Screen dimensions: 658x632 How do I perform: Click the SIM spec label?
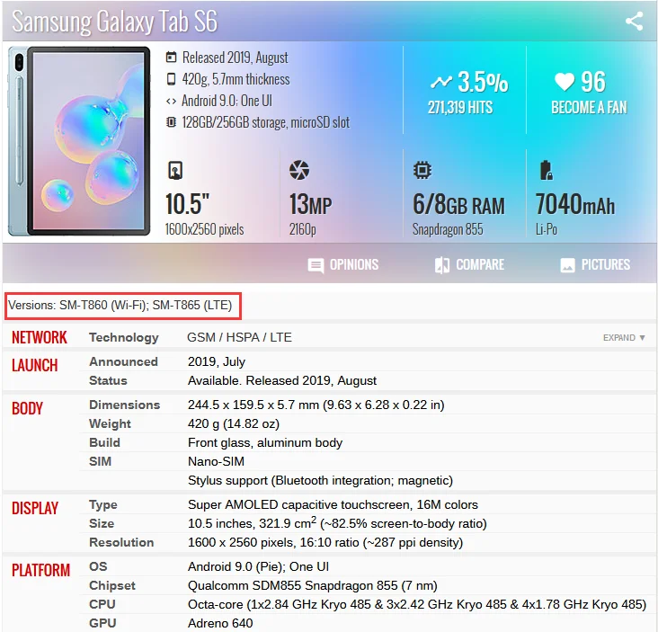(x=100, y=461)
